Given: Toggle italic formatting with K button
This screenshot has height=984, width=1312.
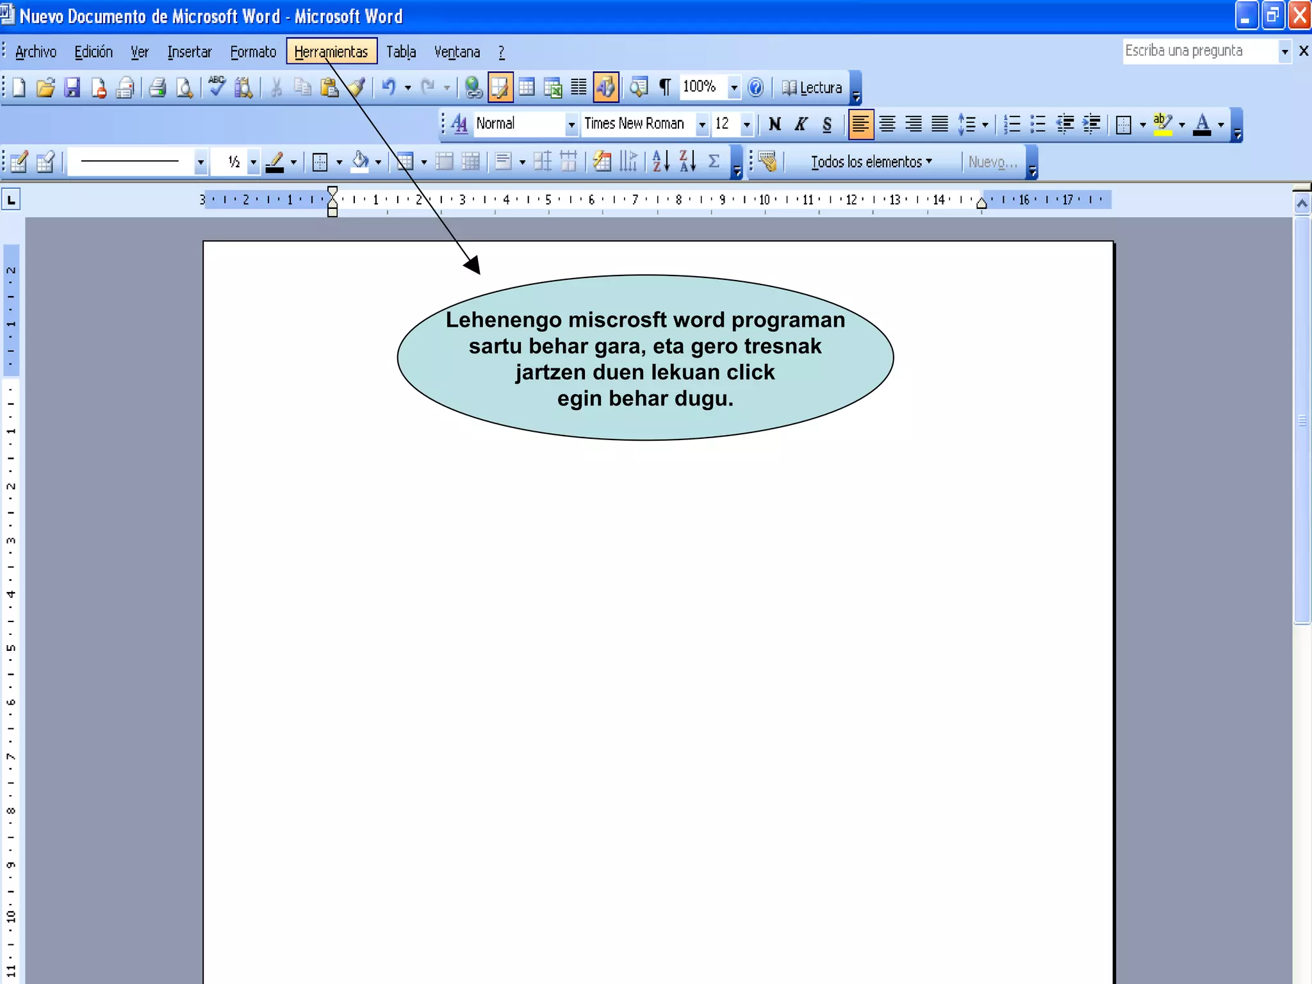Looking at the screenshot, I should [801, 124].
